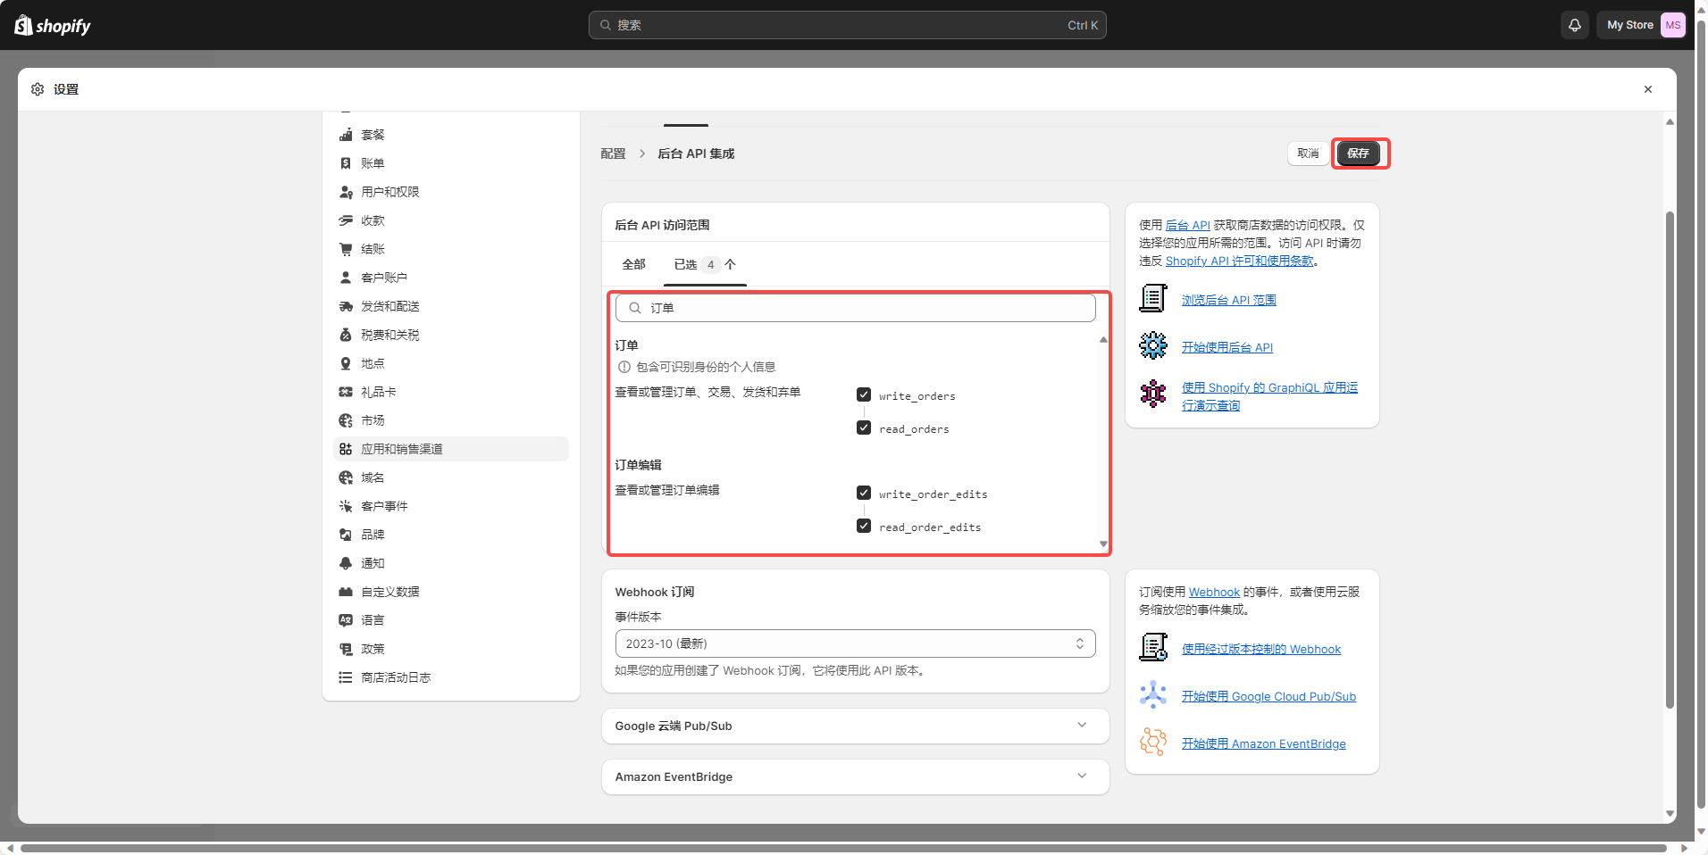Click the top 搜索 search bar
This screenshot has width=1708, height=855.
tap(847, 25)
